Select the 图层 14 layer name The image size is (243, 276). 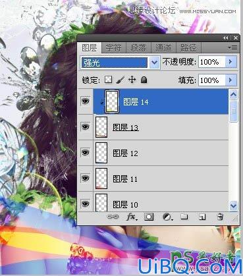click(x=136, y=102)
